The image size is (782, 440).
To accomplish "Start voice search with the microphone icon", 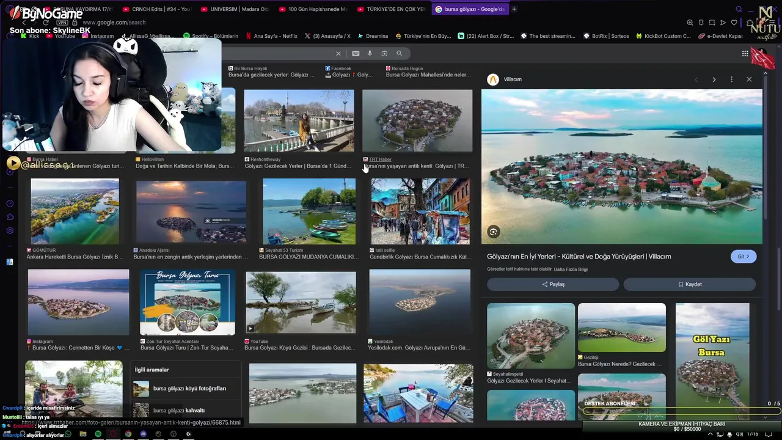I will (370, 53).
